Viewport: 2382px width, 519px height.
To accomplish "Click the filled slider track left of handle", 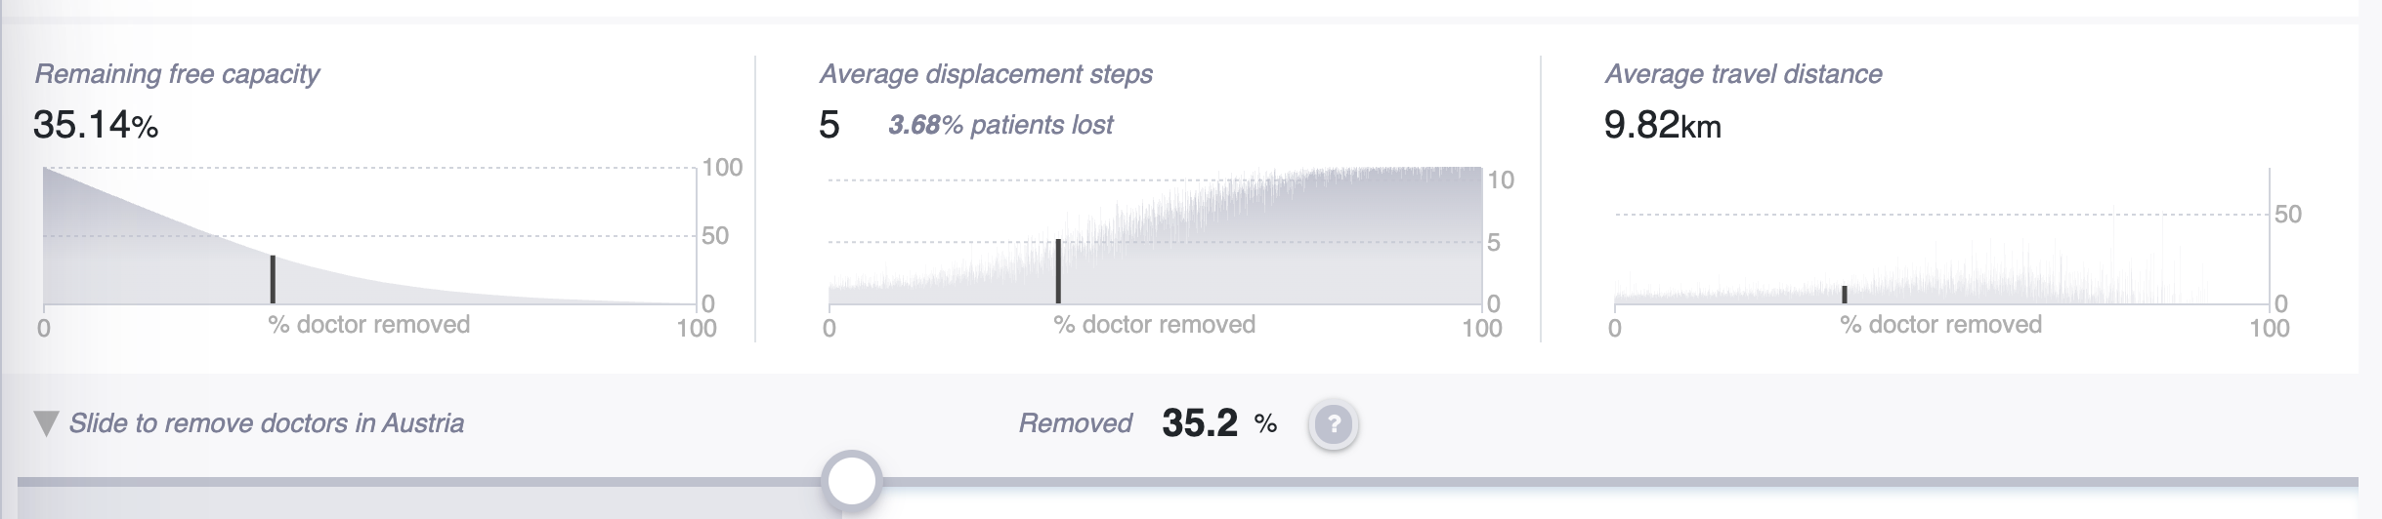I will 419,481.
